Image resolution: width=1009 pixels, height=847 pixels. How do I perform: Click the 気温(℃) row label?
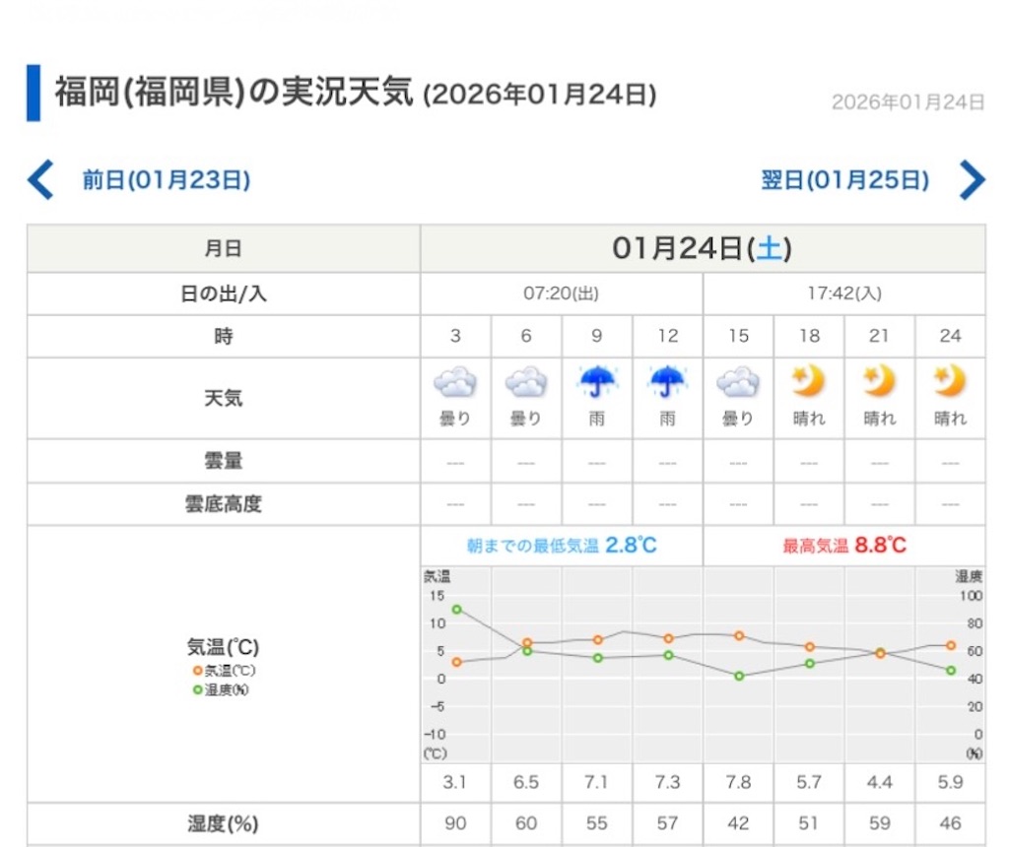click(x=224, y=646)
